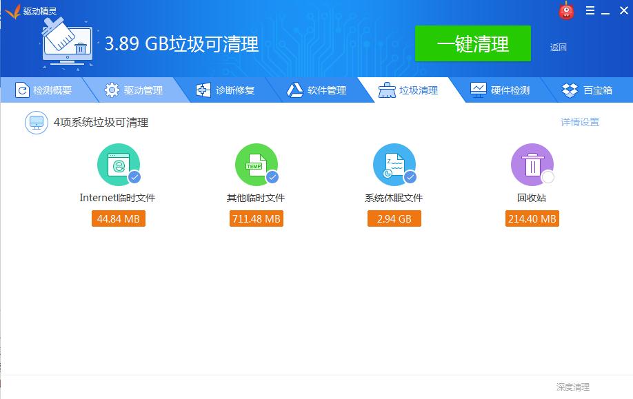This screenshot has height=399, width=633.
Task: Open the 百宝箱 tab
Action: [587, 90]
